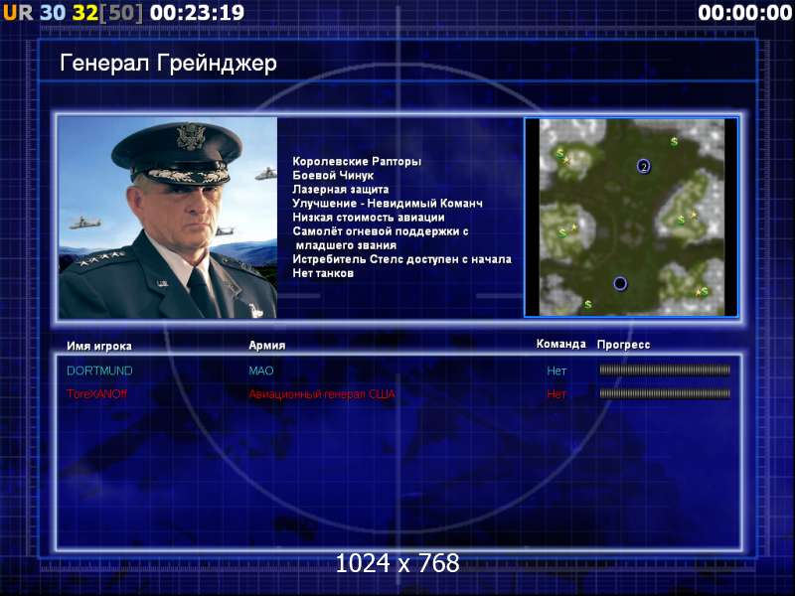Click the 'Боевой Чинук' line
Viewport: 795px width, 596px height.
[x=333, y=176]
